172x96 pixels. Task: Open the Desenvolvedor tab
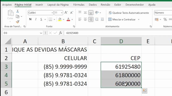[x=135, y=5]
